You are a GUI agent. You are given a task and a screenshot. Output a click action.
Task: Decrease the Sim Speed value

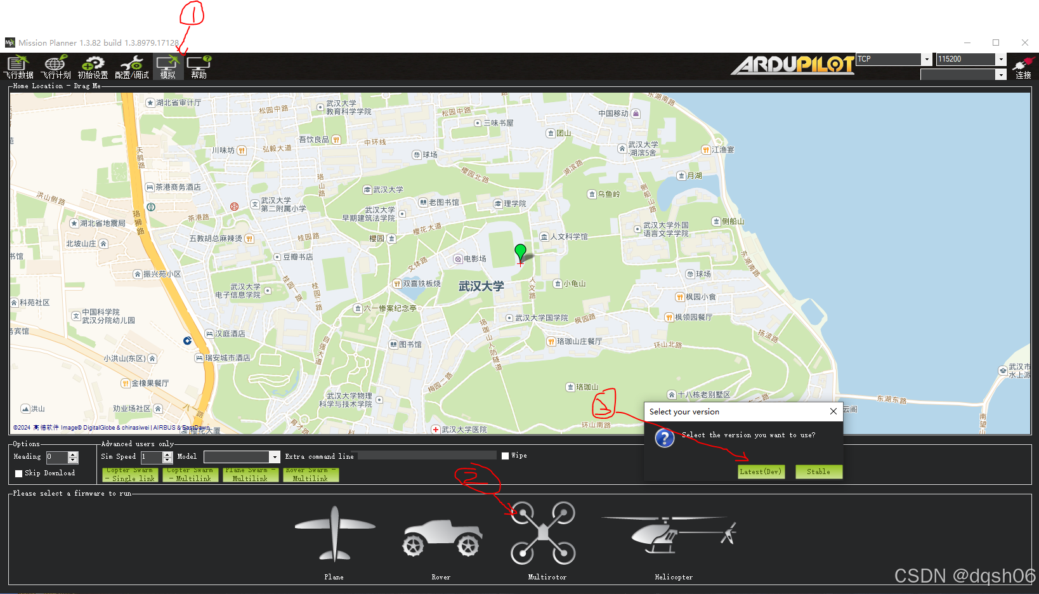(167, 460)
